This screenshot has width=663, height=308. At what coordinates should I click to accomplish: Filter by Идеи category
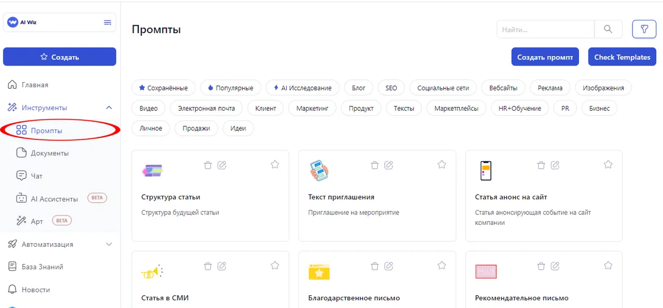(238, 128)
